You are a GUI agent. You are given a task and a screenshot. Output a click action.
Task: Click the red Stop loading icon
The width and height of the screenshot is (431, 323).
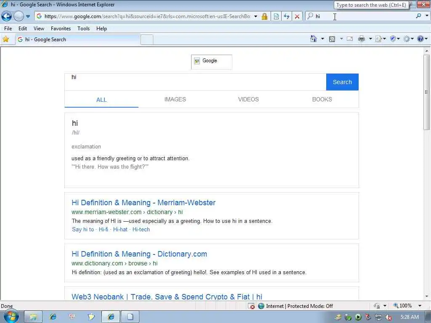click(297, 16)
